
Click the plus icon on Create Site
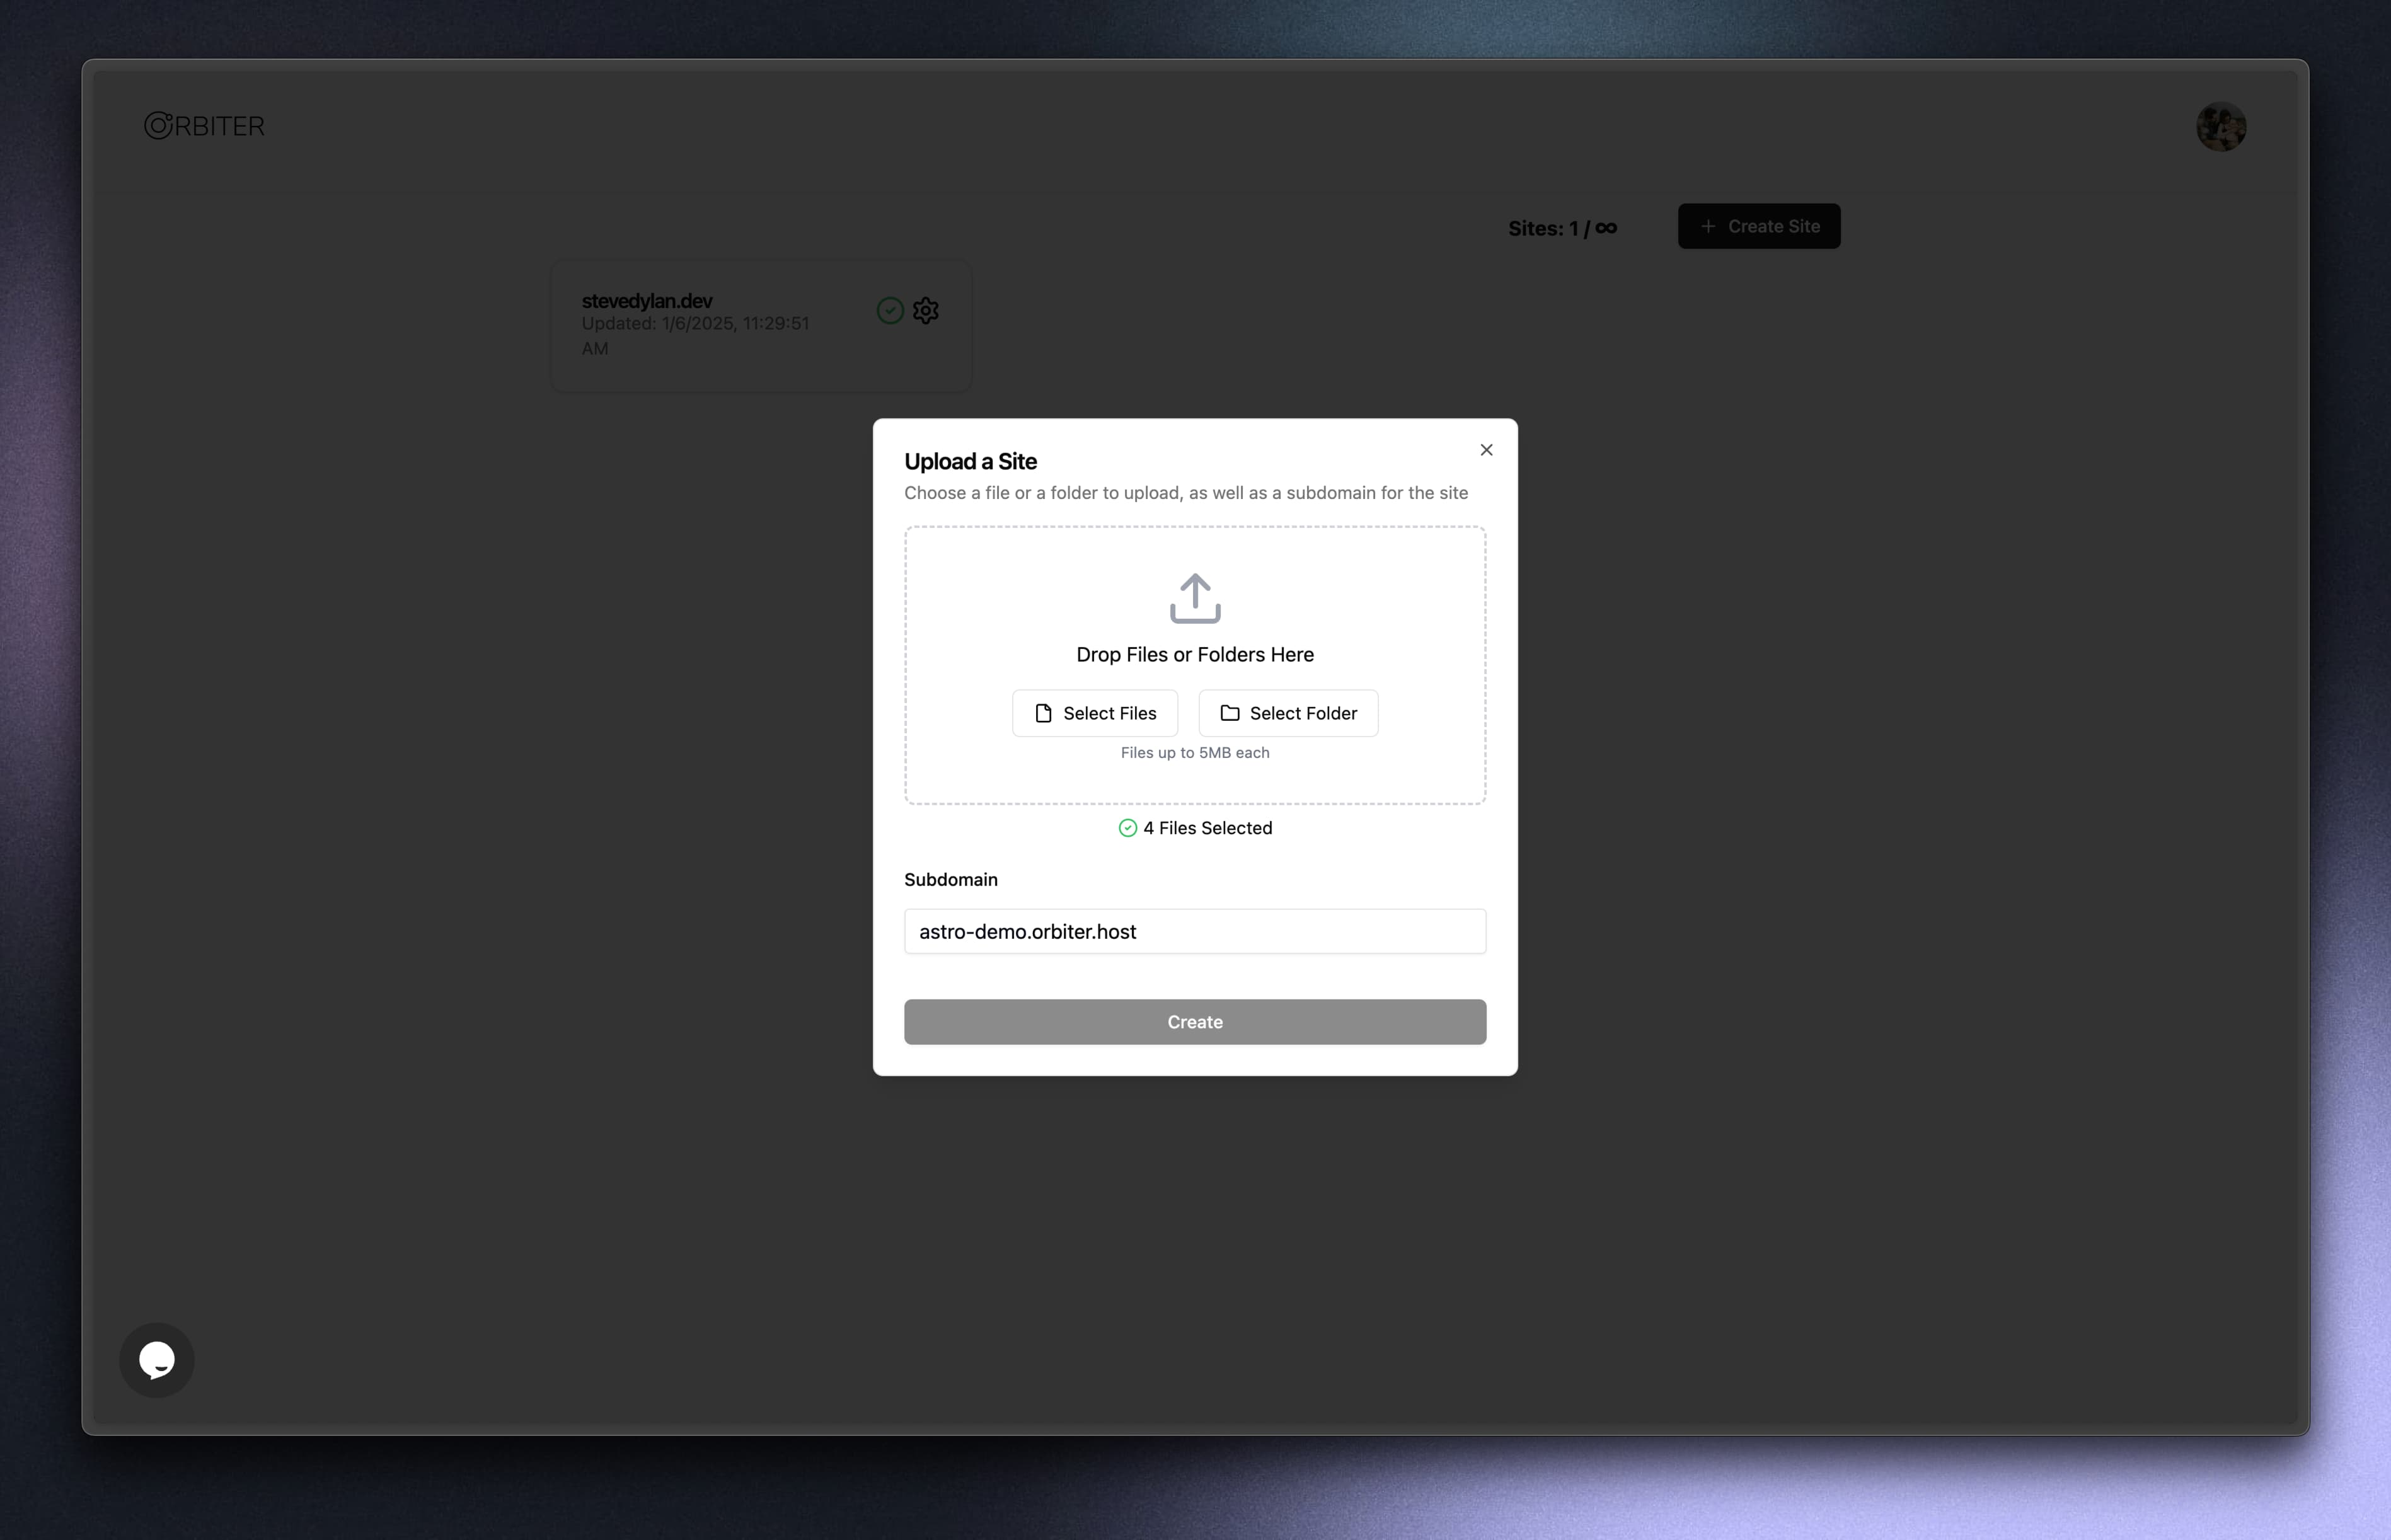click(x=1708, y=227)
